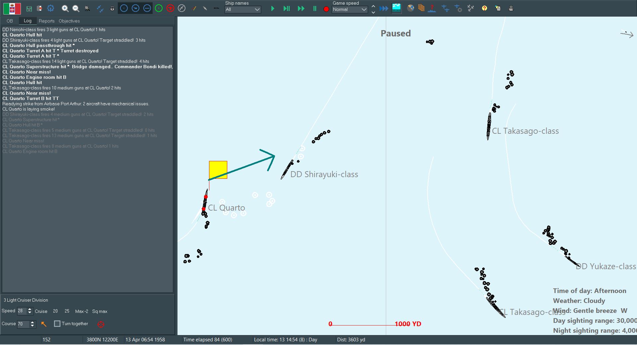Click the orange stacked documents icon
637x345 pixels.
point(421,8)
